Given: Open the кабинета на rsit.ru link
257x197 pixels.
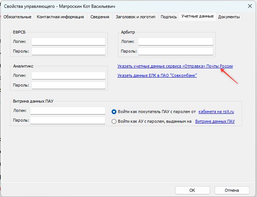Looking at the screenshot, I should 216,112.
